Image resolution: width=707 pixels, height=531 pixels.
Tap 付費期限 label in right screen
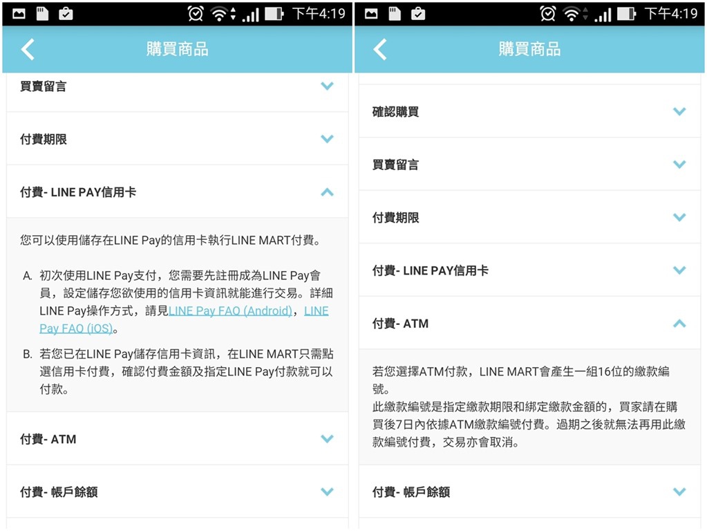(x=395, y=218)
